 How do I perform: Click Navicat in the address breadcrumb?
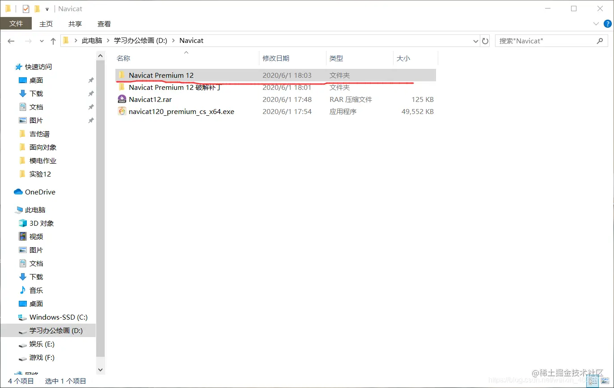[191, 41]
